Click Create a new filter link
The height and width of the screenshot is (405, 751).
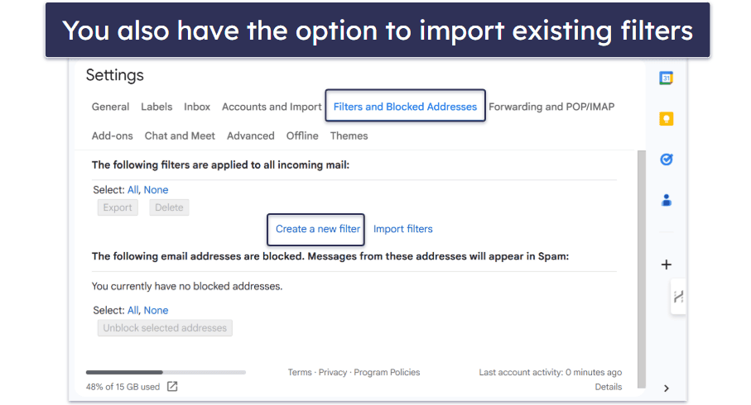[318, 229]
